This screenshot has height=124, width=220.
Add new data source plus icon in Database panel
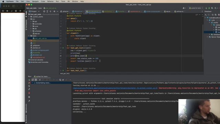(x=206, y=15)
